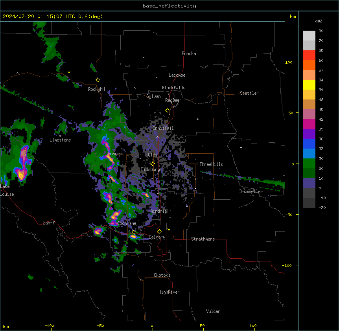Click the 65 dBZ red legend swatch
The image size is (339, 331).
309,55
